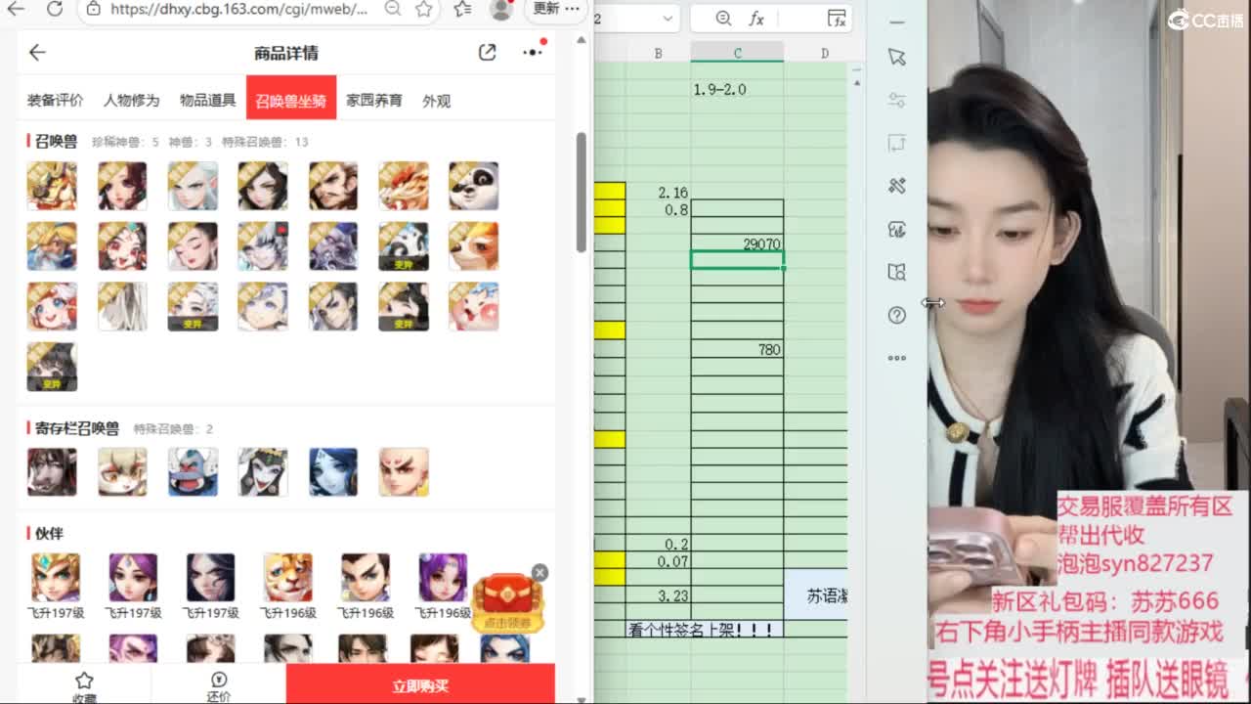The image size is (1251, 704).
Task: Open the sliders settings icon in the spreadsheet sidebar
Action: 897,100
